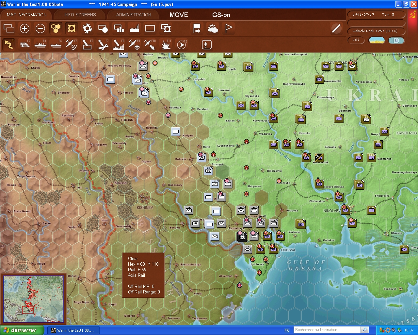The image size is (418, 335).
Task: Open the Map Information tab
Action: [x=26, y=15]
